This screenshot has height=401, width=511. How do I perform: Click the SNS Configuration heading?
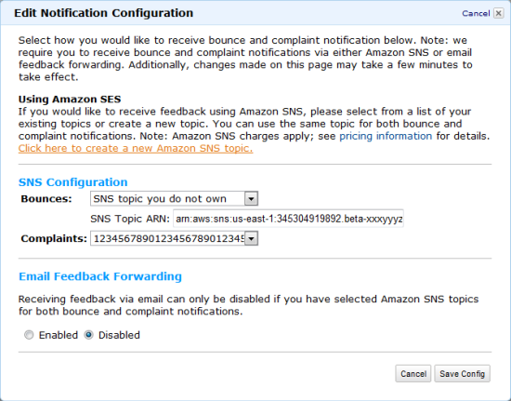(73, 182)
